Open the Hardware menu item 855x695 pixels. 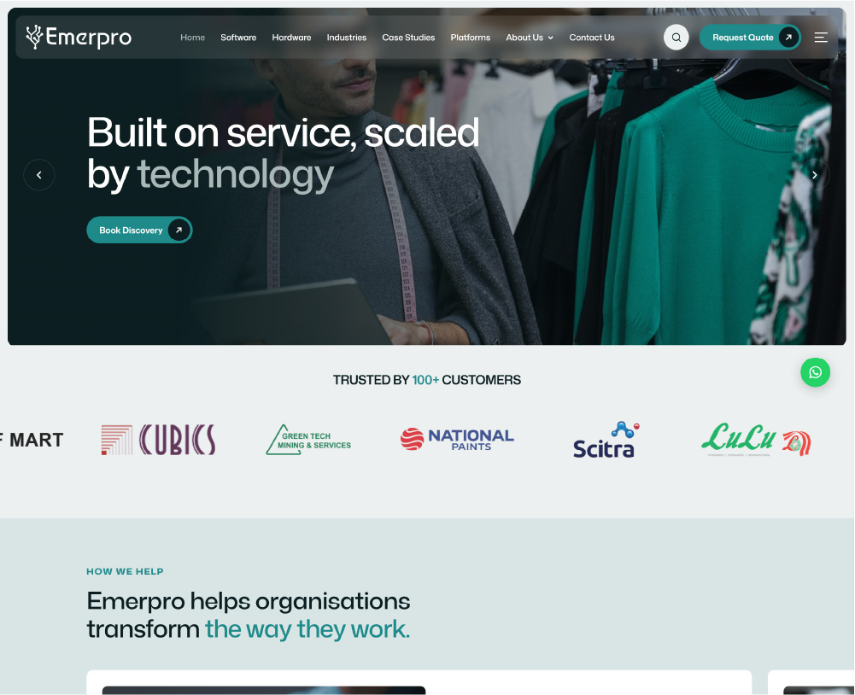pos(292,38)
